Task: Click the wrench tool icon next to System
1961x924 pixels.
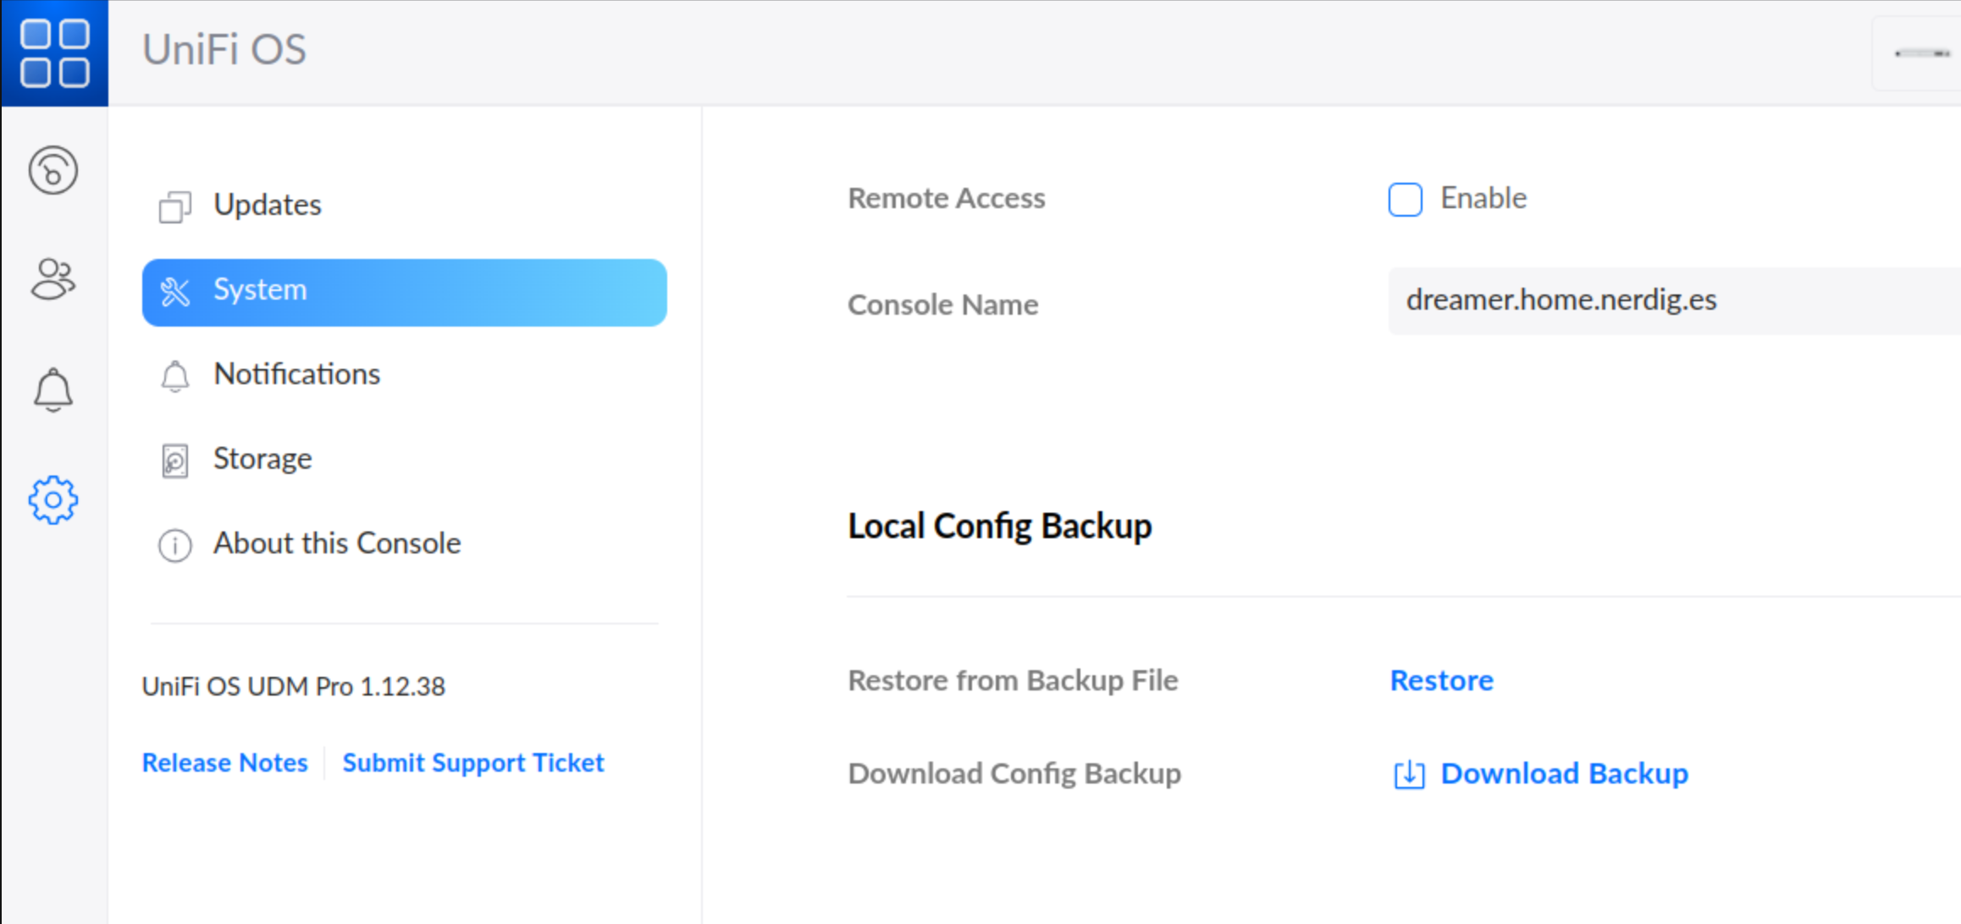Action: (x=175, y=292)
